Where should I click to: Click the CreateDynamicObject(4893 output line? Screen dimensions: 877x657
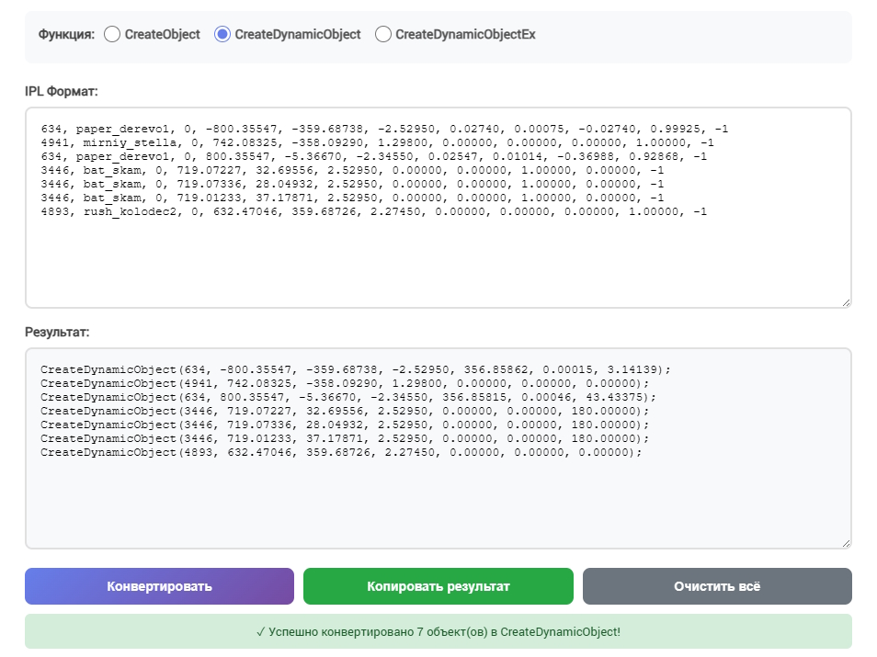point(341,452)
